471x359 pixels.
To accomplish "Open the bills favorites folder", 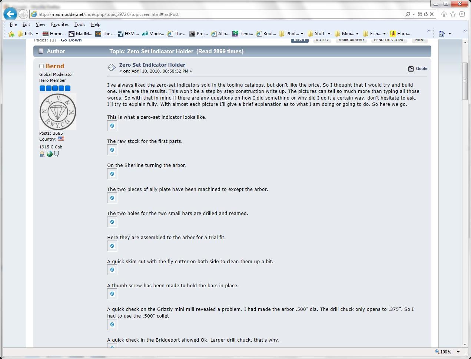I will [25, 34].
